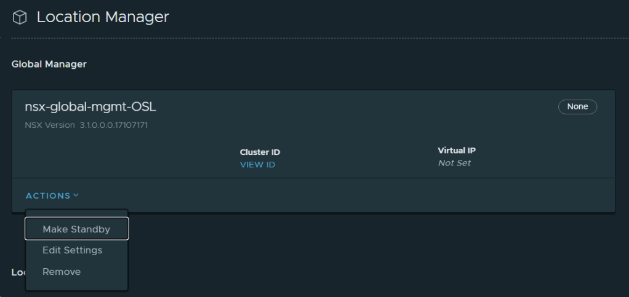The width and height of the screenshot is (629, 297).
Task: Open the ACTIONS dropdown
Action: (49, 196)
